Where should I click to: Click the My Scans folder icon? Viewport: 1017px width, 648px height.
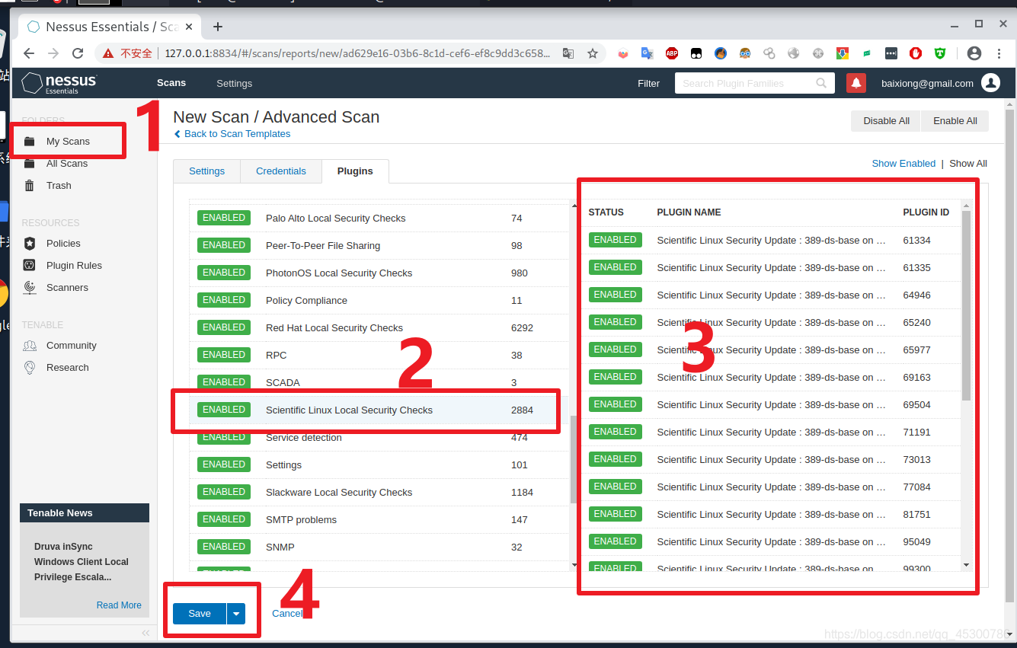[x=30, y=142]
